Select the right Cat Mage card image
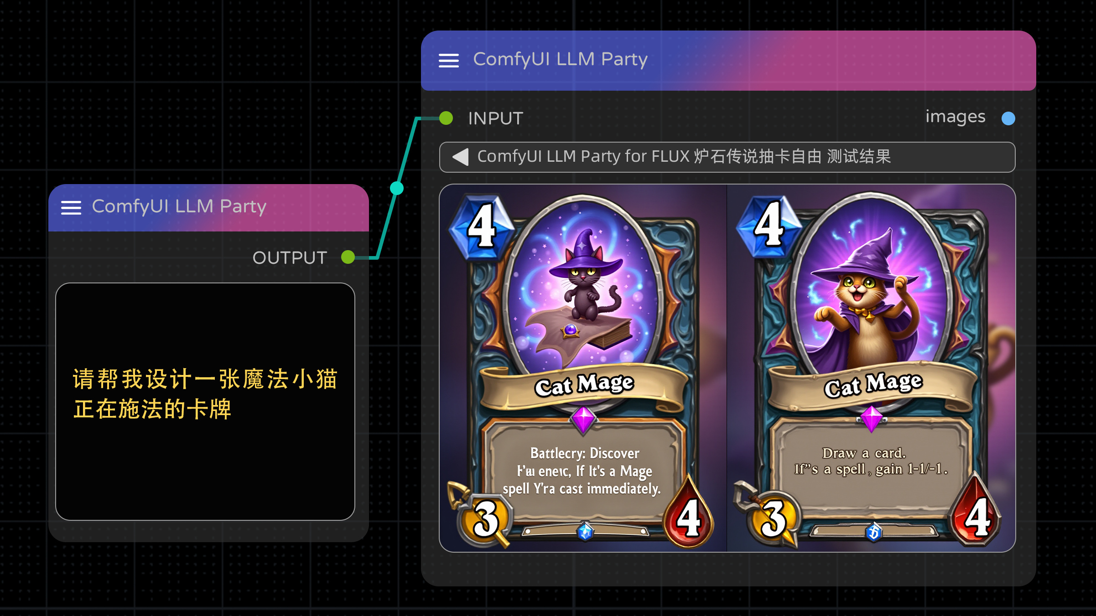Viewport: 1096px width, 616px height. point(871,368)
